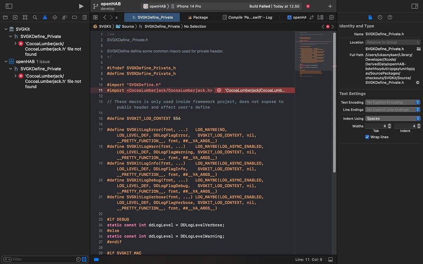Open the Find navigator
Viewport: 423px width, 264px height.
[x=34, y=17]
